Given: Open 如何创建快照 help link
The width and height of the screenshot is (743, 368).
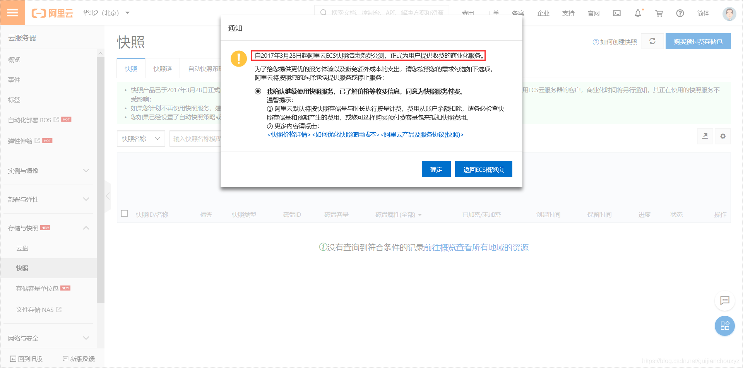Looking at the screenshot, I should click(615, 42).
